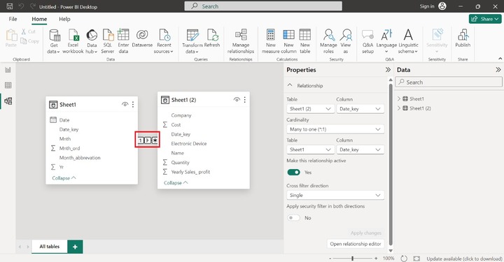Switch to Report view in left sidebar

pos(8,70)
